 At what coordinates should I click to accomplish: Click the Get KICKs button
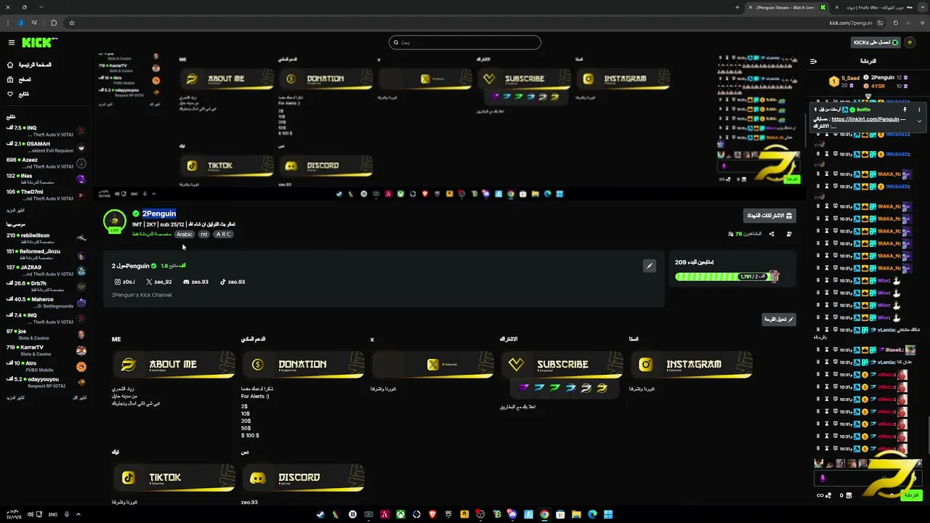click(876, 42)
